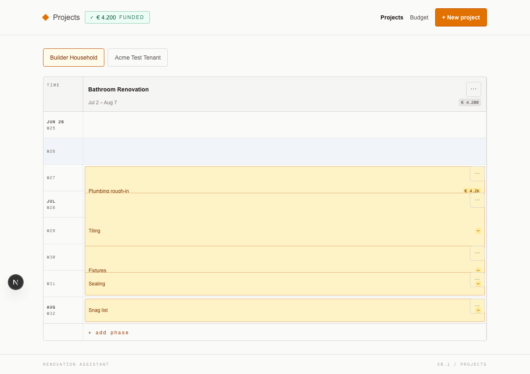Image resolution: width=530 pixels, height=374 pixels.
Task: Open the Projects nav link
Action: coord(392,17)
